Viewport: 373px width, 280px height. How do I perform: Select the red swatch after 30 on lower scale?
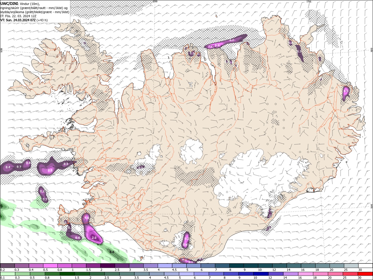365,274
